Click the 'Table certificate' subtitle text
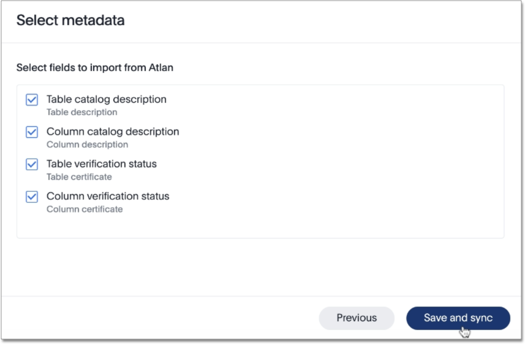Viewport: 525px width, 344px height. 79,177
